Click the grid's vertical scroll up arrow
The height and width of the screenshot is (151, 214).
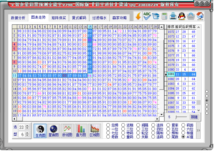161,27
